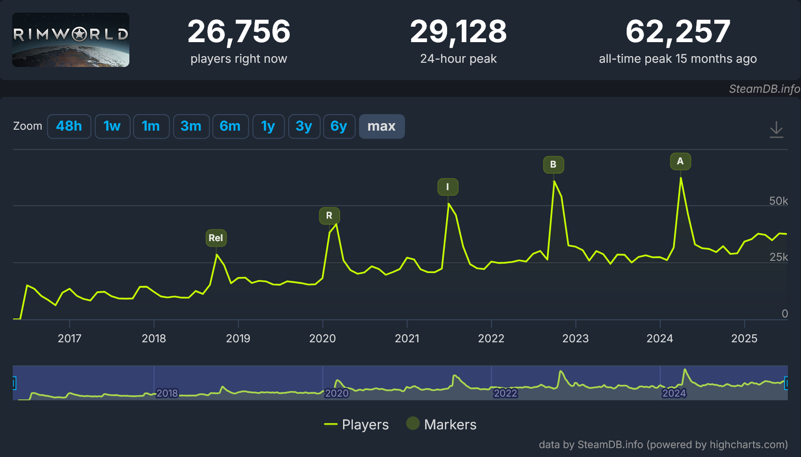Viewport: 801px width, 457px height.
Task: Set zoom range to 3m
Action: (x=191, y=126)
